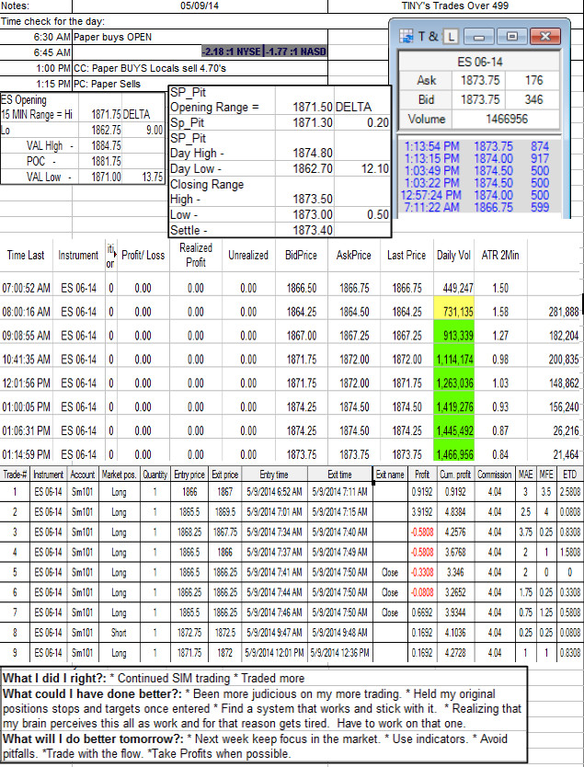Click the Ask price 1873.75 cell
The image size is (584, 767).
(479, 81)
